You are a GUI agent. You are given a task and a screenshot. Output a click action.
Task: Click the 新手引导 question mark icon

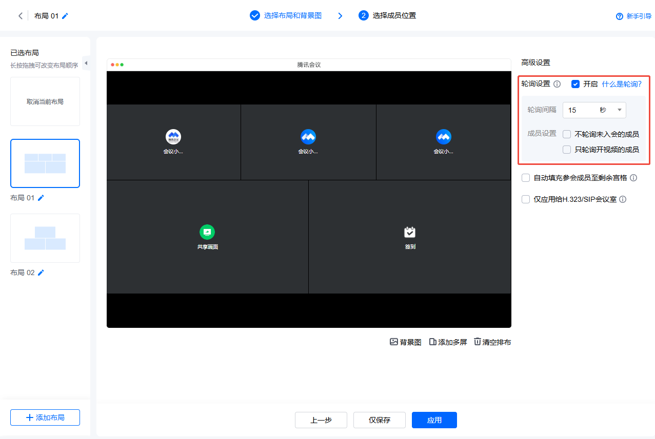coord(620,16)
